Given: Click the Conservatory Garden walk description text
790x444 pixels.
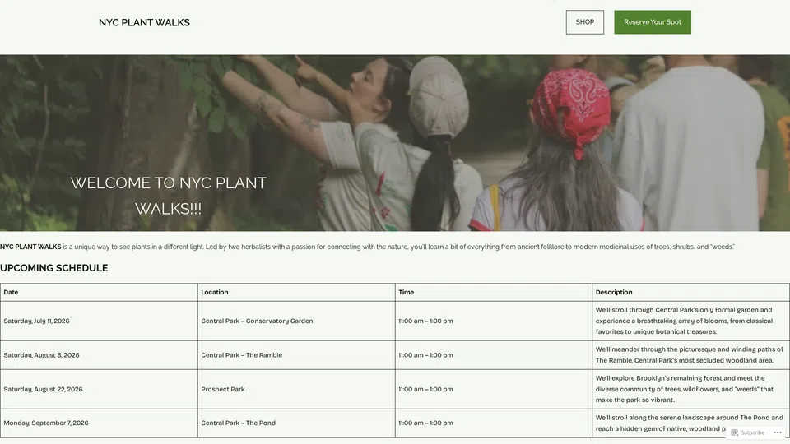Looking at the screenshot, I should point(684,321).
